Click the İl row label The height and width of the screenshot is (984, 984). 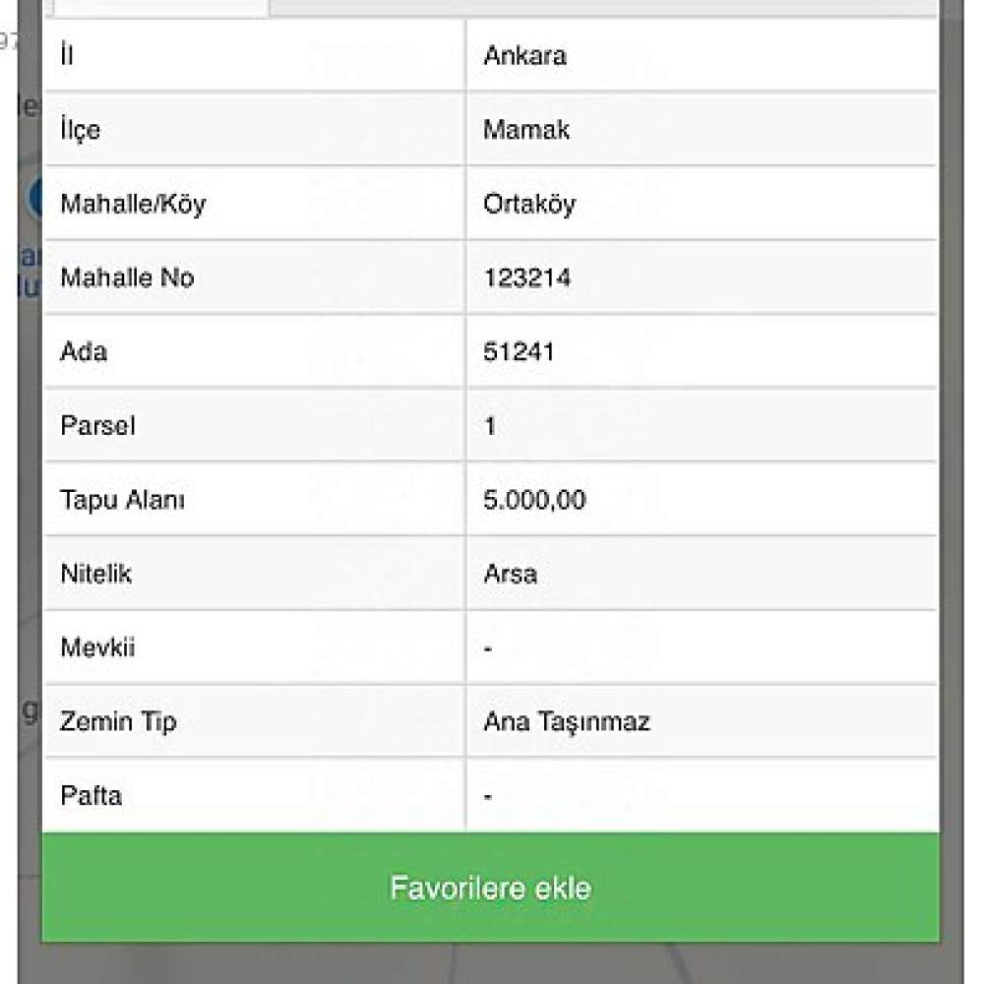(x=67, y=56)
